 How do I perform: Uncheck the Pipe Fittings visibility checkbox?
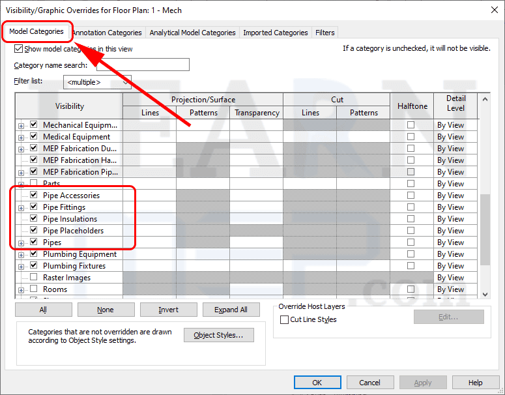point(34,207)
